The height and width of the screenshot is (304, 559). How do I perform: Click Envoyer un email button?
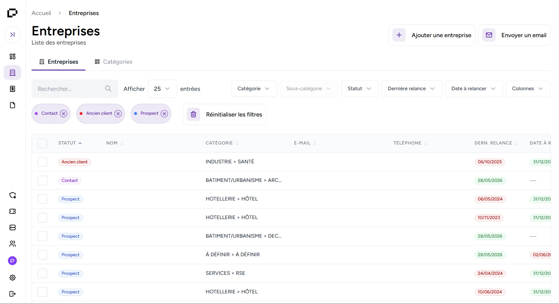coord(514,35)
